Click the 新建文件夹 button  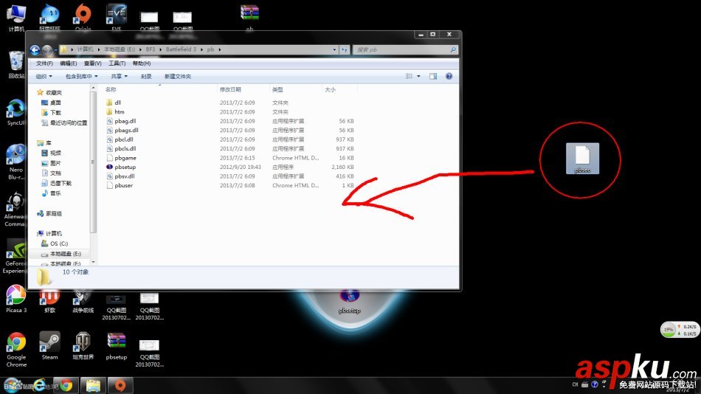click(178, 77)
